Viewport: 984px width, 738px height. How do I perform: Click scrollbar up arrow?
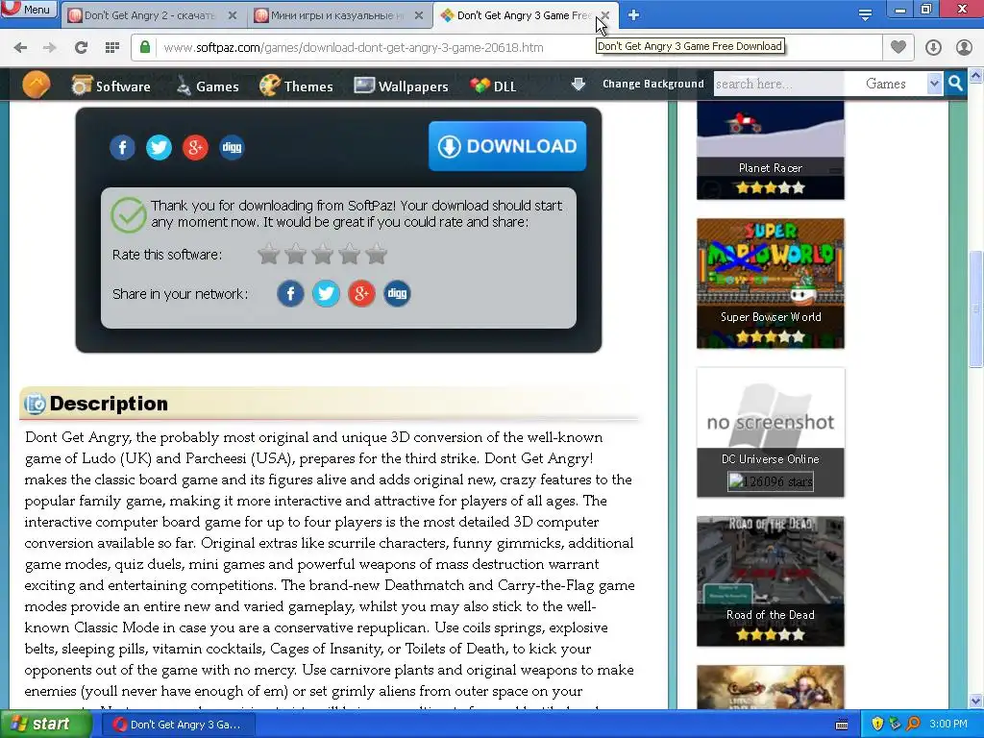(x=975, y=77)
